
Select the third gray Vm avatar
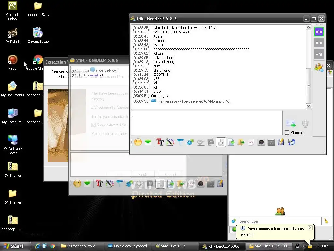click(319, 54)
